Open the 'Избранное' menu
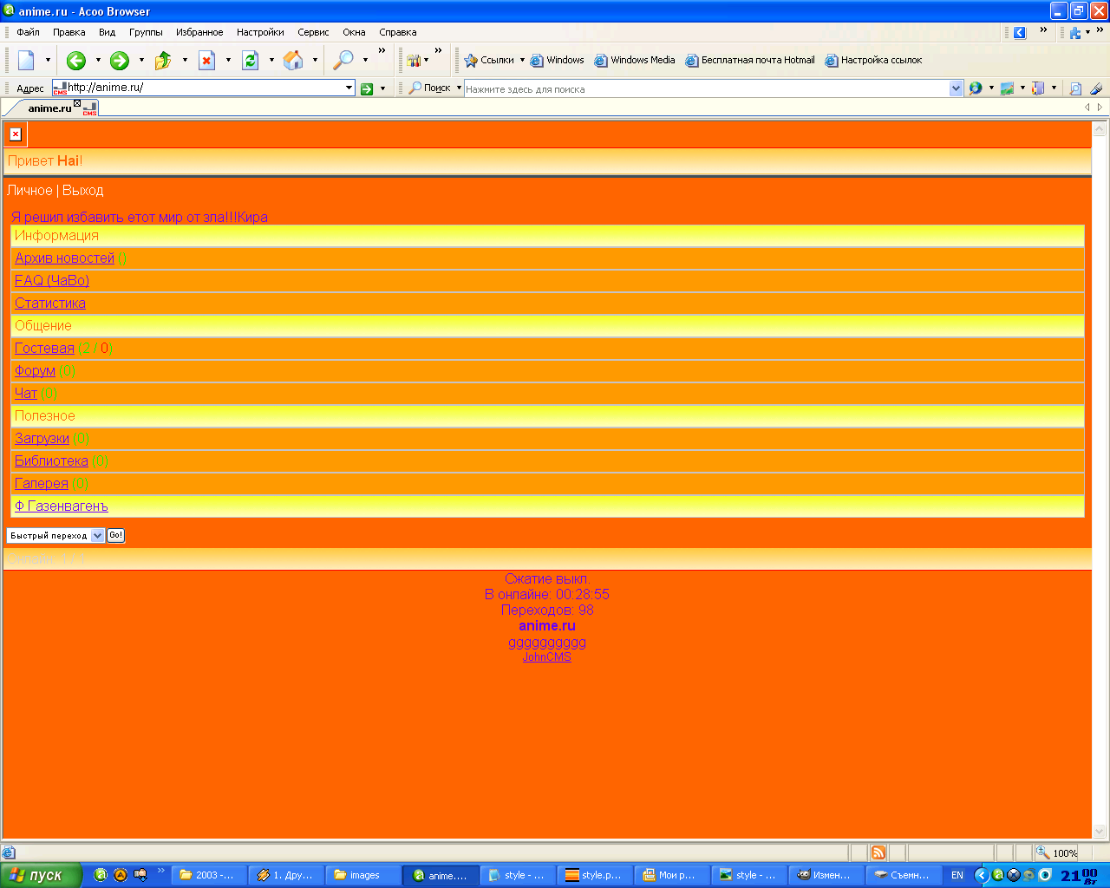Image resolution: width=1110 pixels, height=888 pixels. 199,32
